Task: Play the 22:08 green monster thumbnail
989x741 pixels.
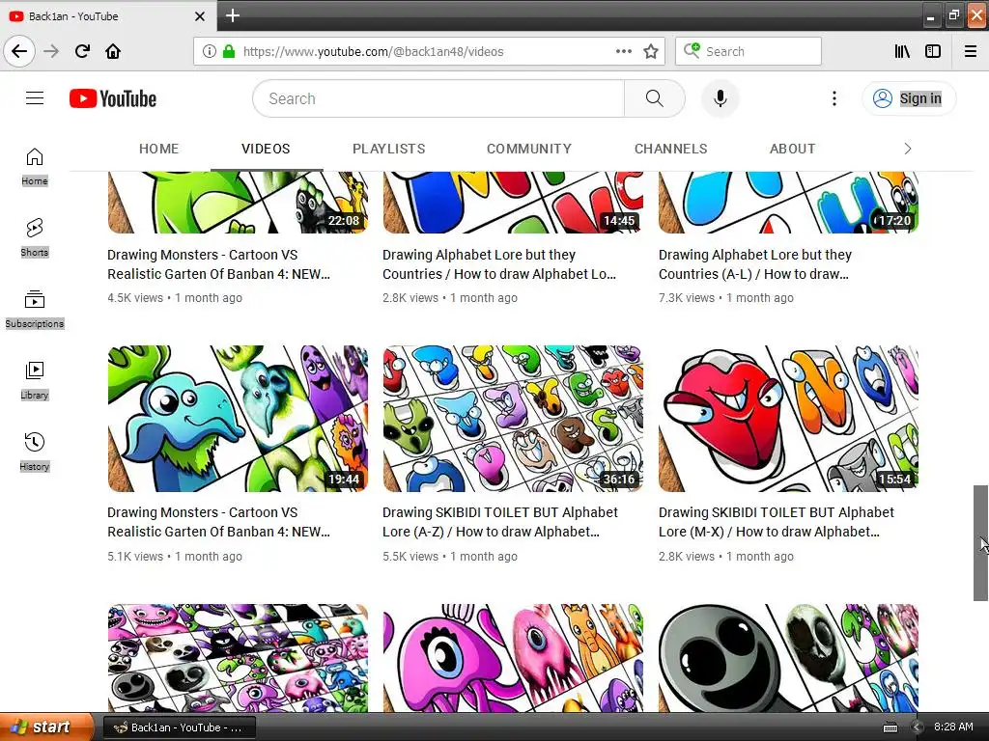Action: tap(238, 203)
